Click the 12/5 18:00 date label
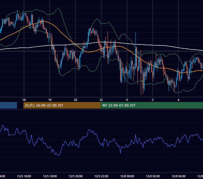This screenshot has width=203, height=179. [x=50, y=176]
